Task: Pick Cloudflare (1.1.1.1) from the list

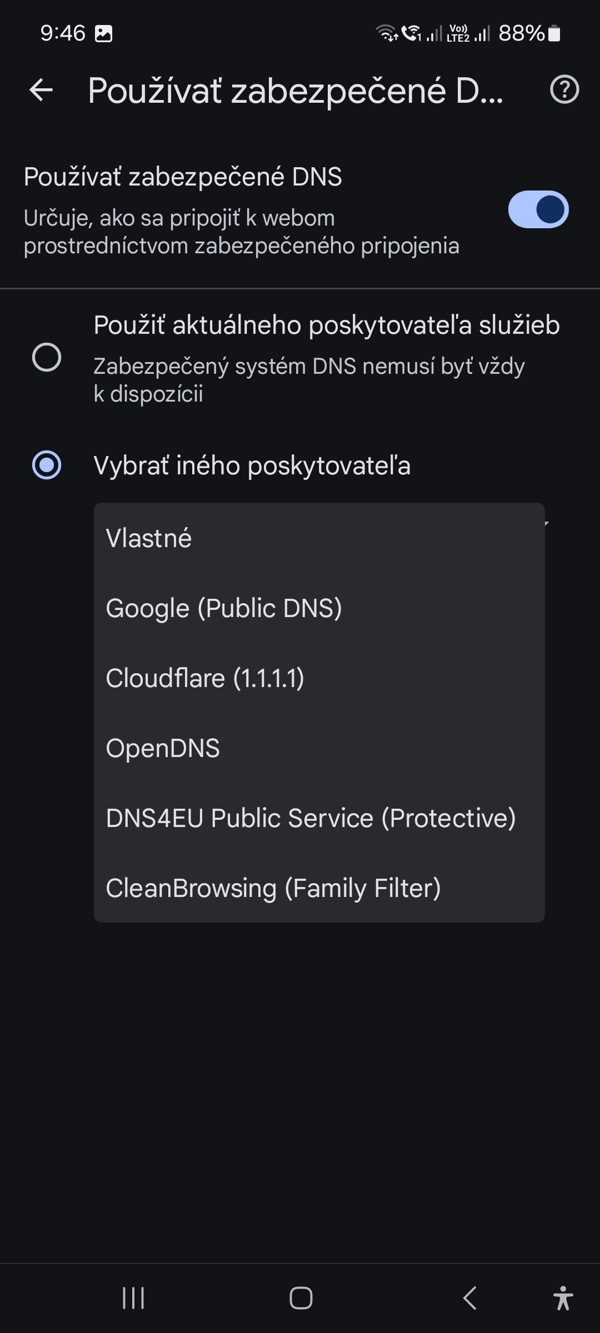Action: coord(205,678)
